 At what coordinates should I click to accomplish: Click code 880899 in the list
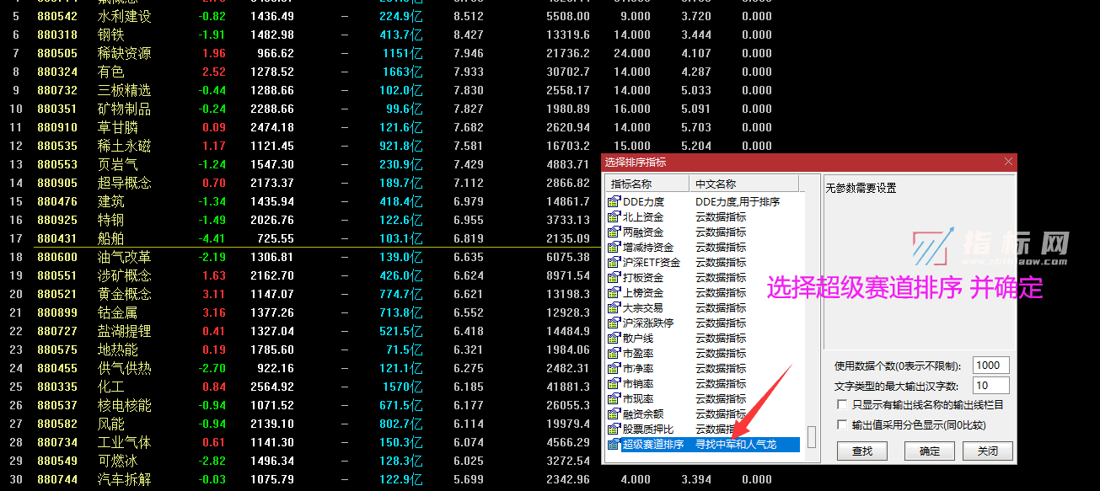pyautogui.click(x=57, y=312)
